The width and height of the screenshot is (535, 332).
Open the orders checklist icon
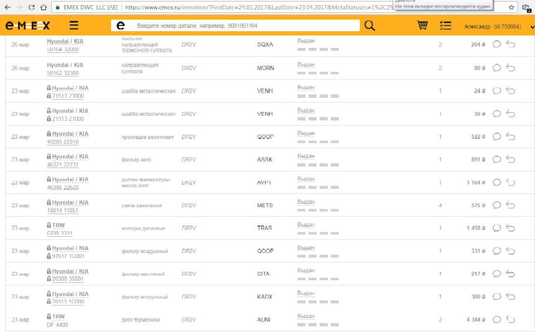pyautogui.click(x=445, y=26)
